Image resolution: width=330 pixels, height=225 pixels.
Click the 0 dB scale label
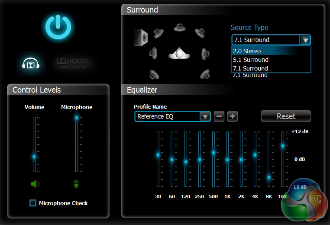(x=300, y=159)
